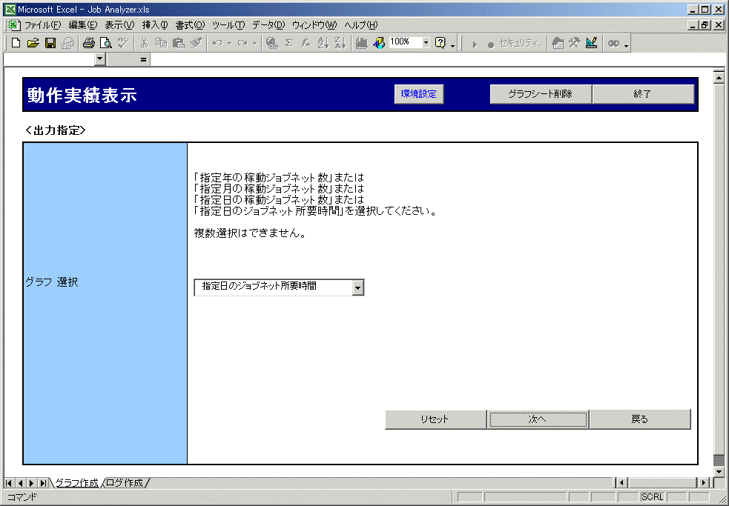
Task: Click the vertical scrollbar up arrow
Action: point(719,76)
